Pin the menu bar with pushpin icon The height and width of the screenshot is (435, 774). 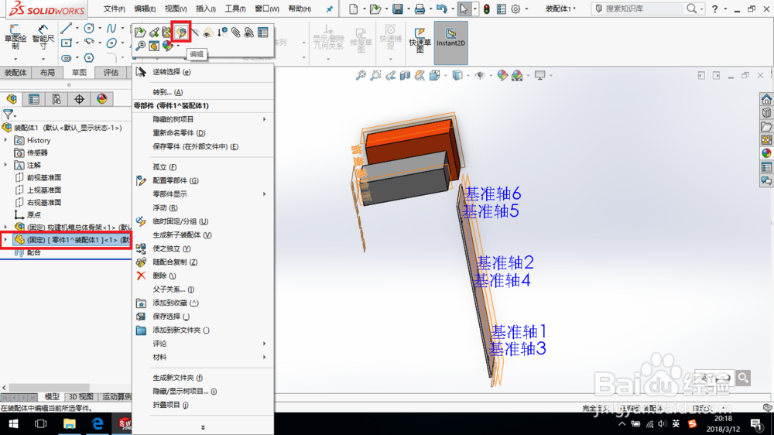(x=329, y=9)
